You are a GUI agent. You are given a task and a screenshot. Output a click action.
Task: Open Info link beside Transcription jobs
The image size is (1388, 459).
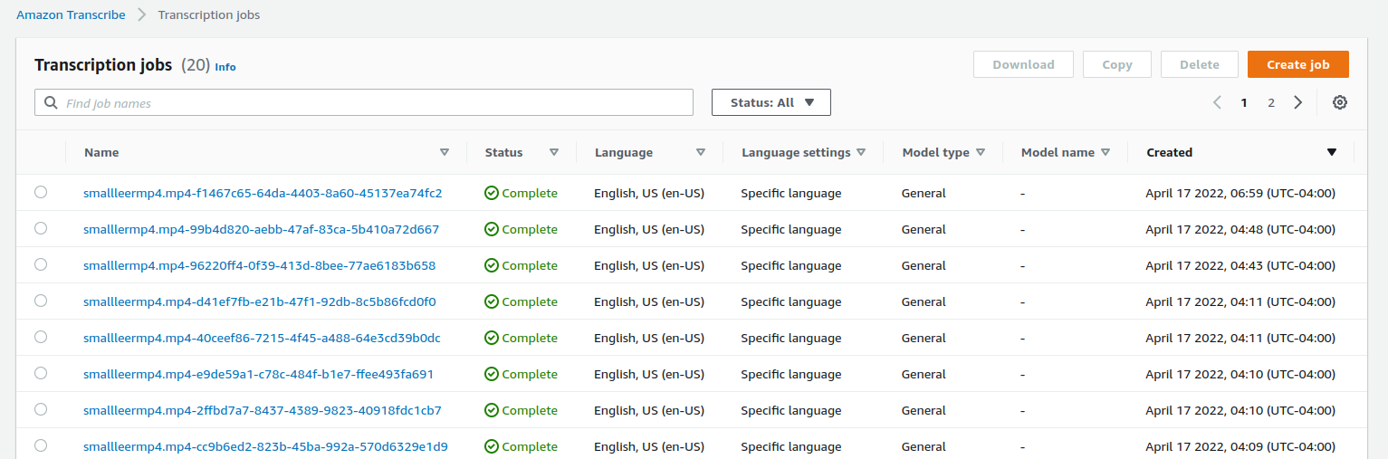tap(225, 67)
